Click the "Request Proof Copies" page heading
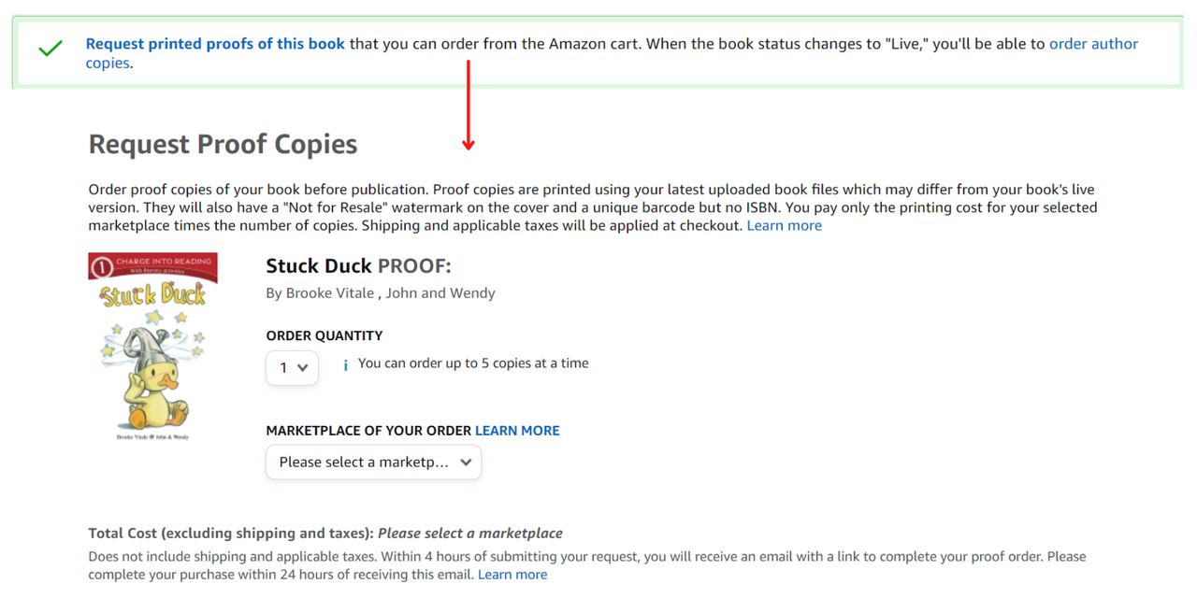The width and height of the screenshot is (1197, 598). tap(223, 143)
